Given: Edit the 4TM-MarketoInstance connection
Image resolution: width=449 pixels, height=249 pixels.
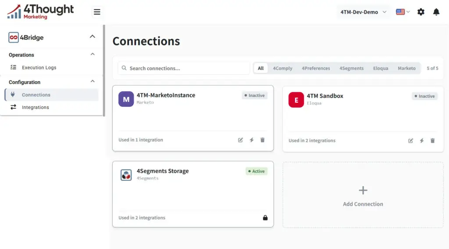Looking at the screenshot, I should pos(241,140).
